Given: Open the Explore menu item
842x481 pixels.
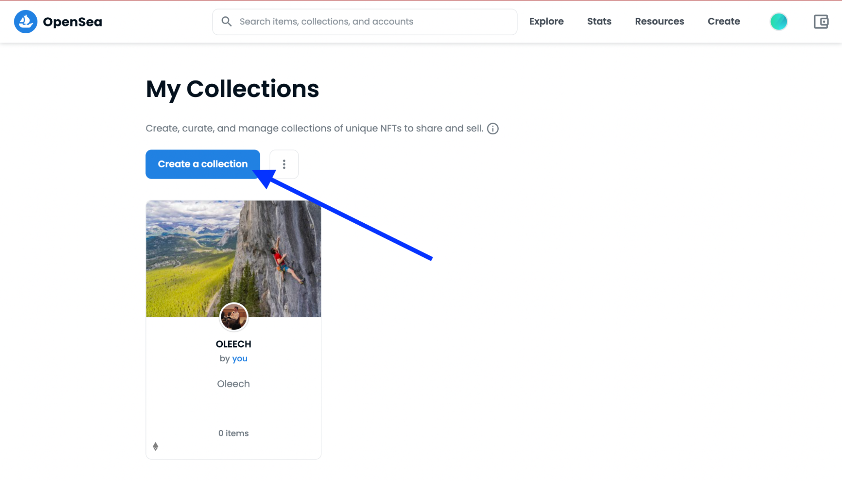Looking at the screenshot, I should (x=546, y=21).
